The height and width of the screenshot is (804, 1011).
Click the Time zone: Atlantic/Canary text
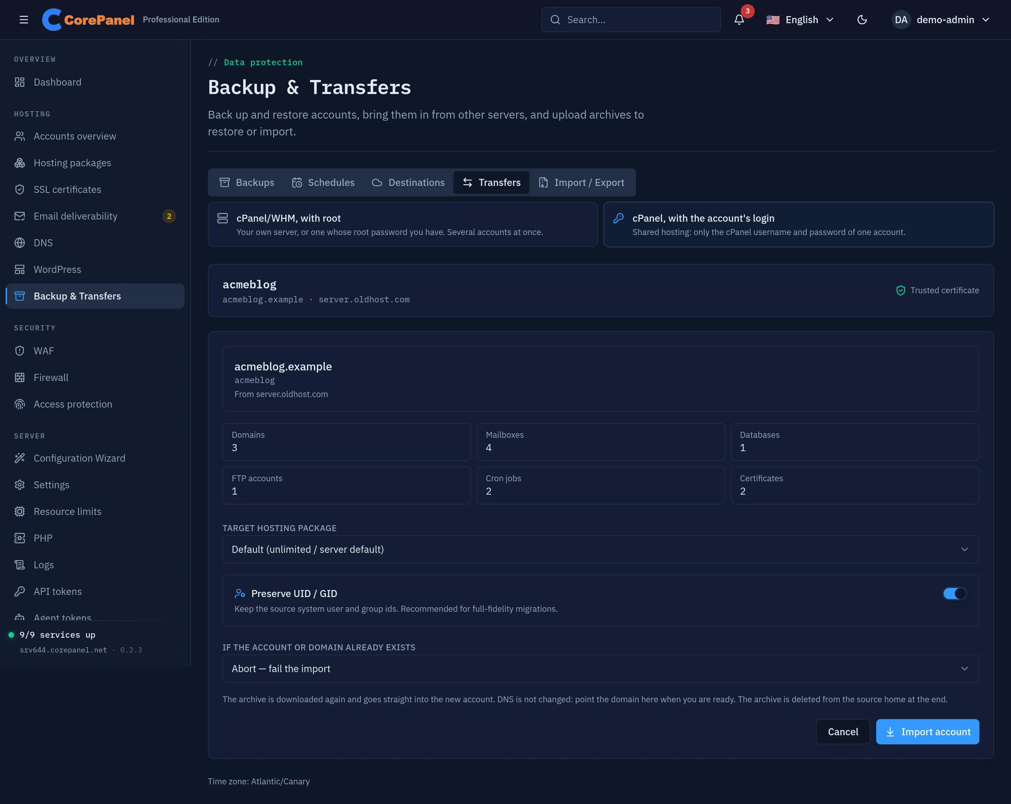(259, 781)
